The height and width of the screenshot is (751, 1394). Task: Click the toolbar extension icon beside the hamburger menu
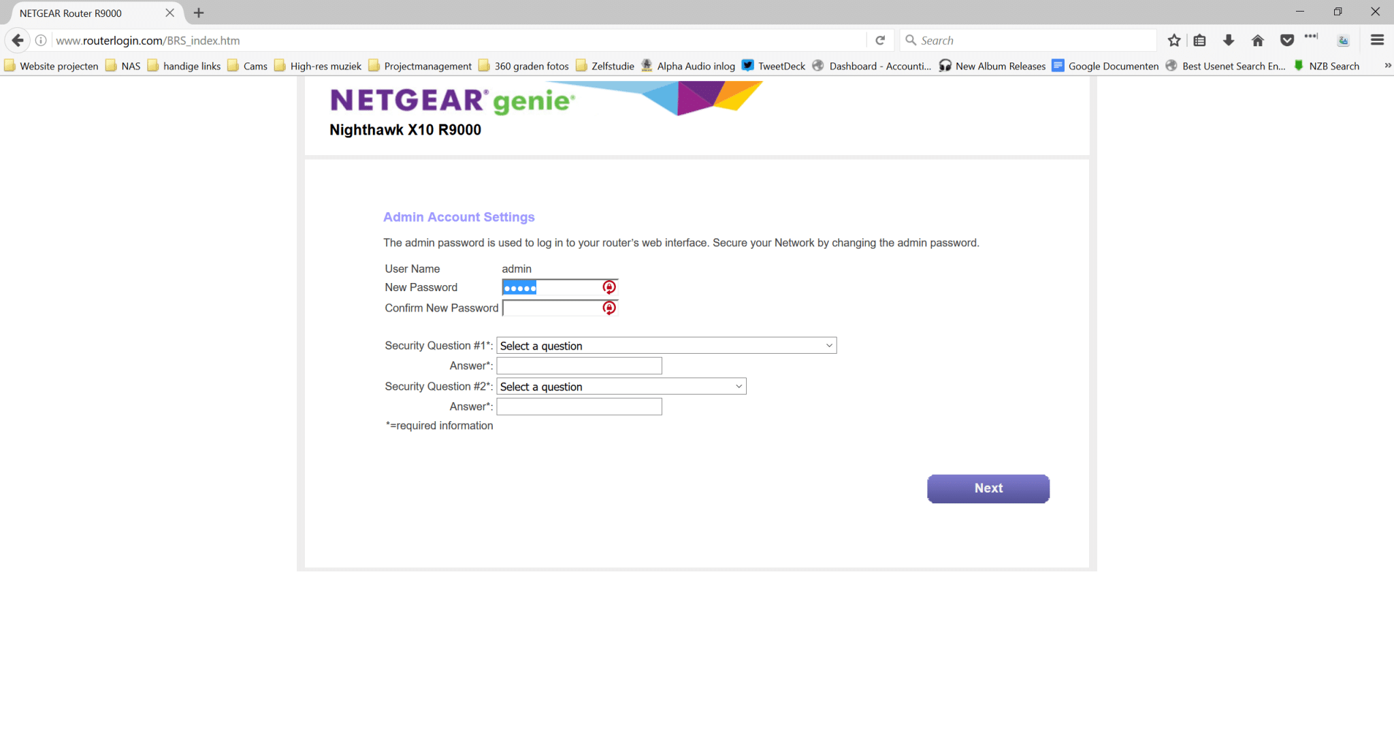tap(1343, 40)
